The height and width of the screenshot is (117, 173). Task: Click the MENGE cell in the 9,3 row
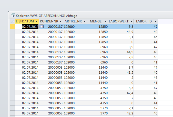(x=98, y=27)
